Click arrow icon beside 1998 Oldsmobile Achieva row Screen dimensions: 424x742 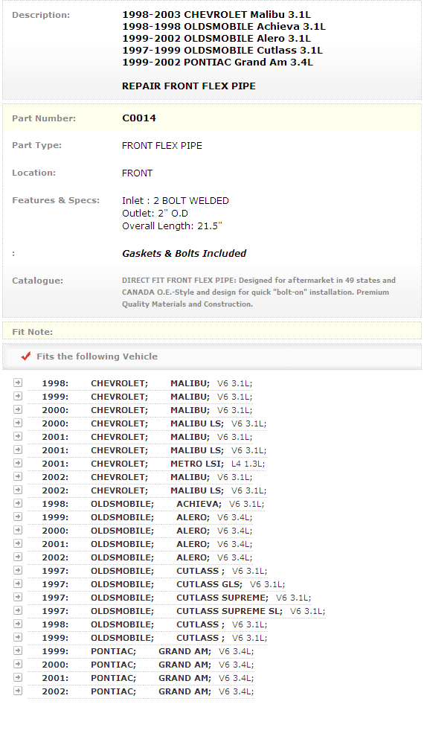(x=18, y=503)
